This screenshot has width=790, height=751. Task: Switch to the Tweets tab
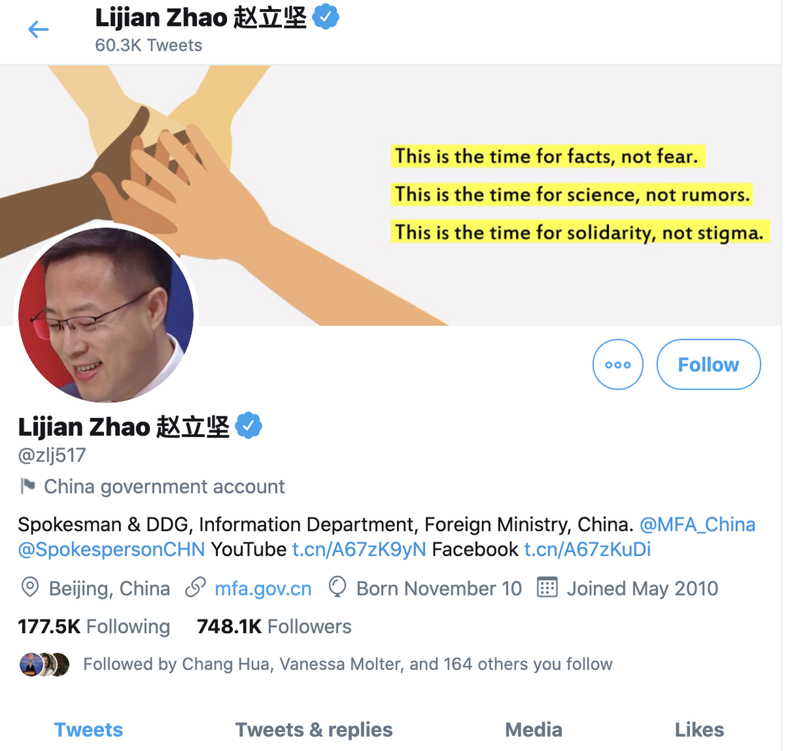tap(88, 729)
